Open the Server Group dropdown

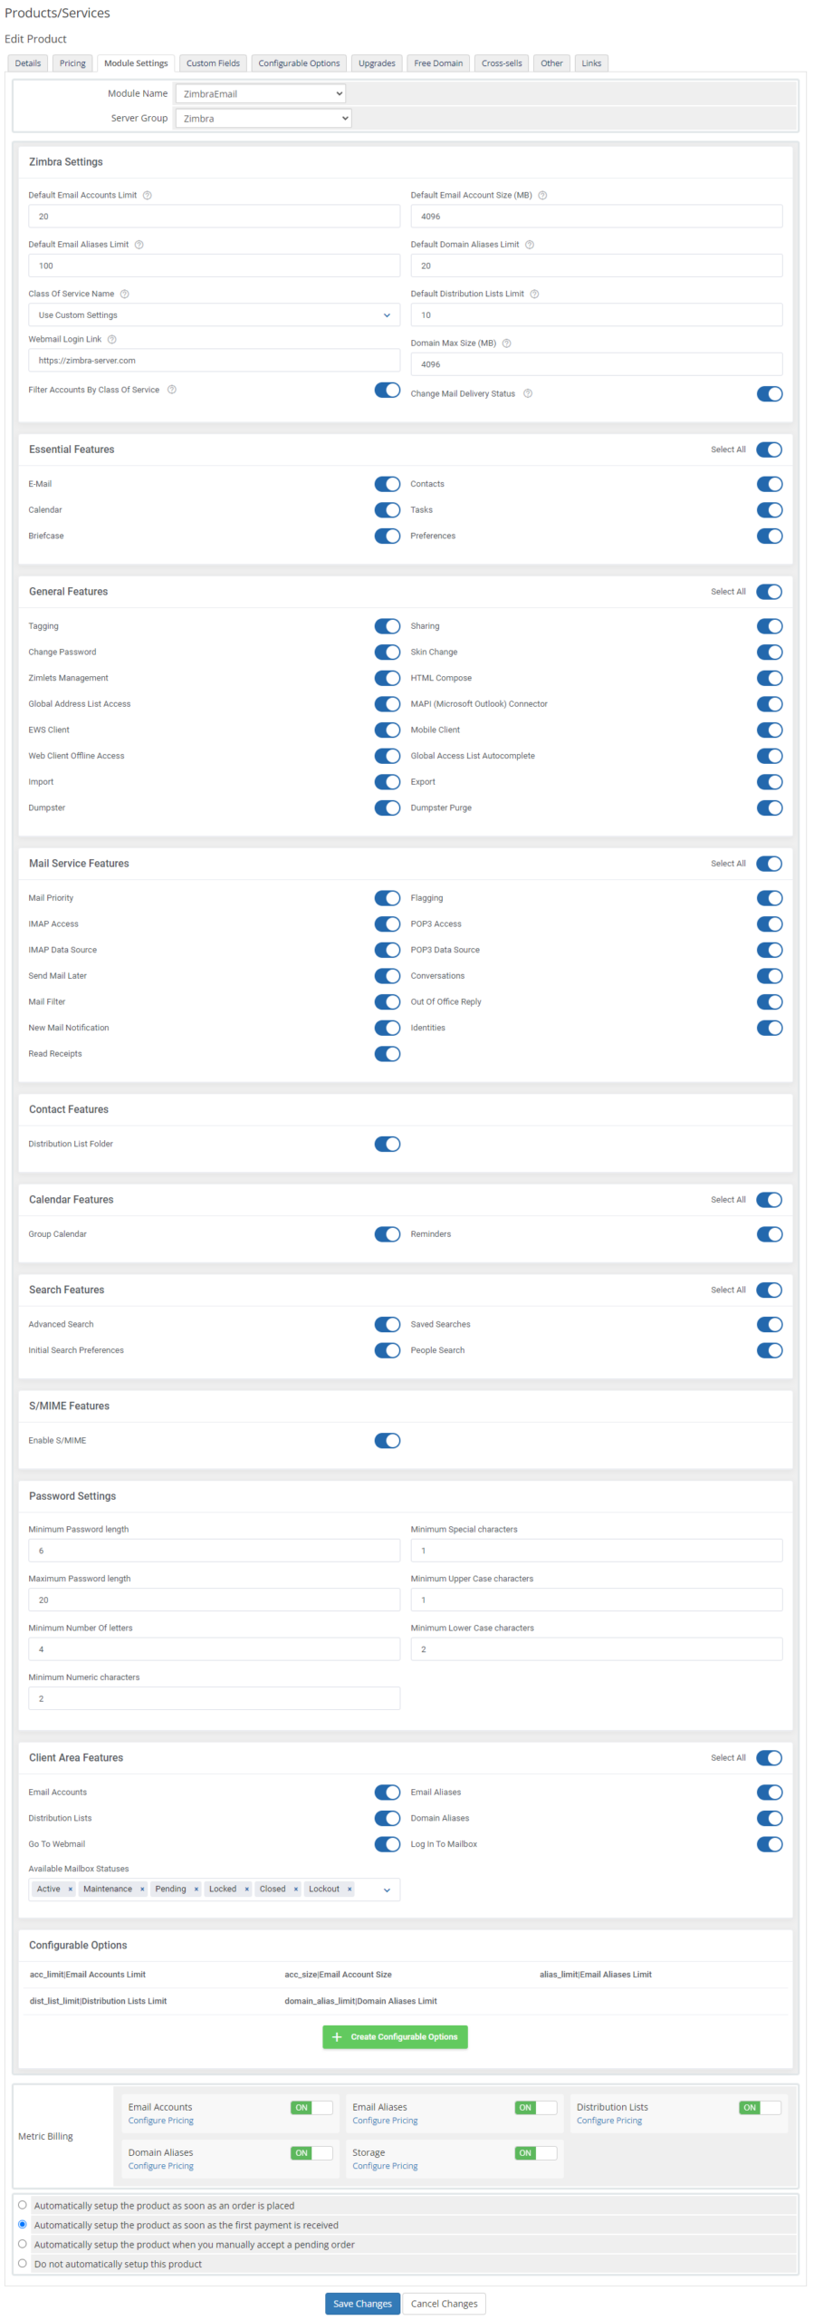click(263, 118)
